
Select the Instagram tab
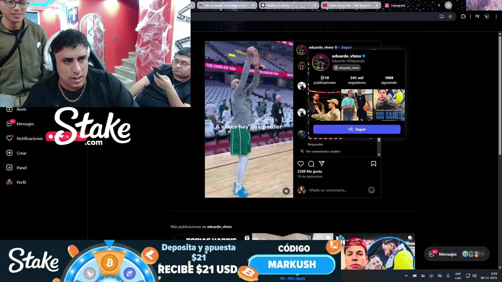pyautogui.click(x=412, y=5)
